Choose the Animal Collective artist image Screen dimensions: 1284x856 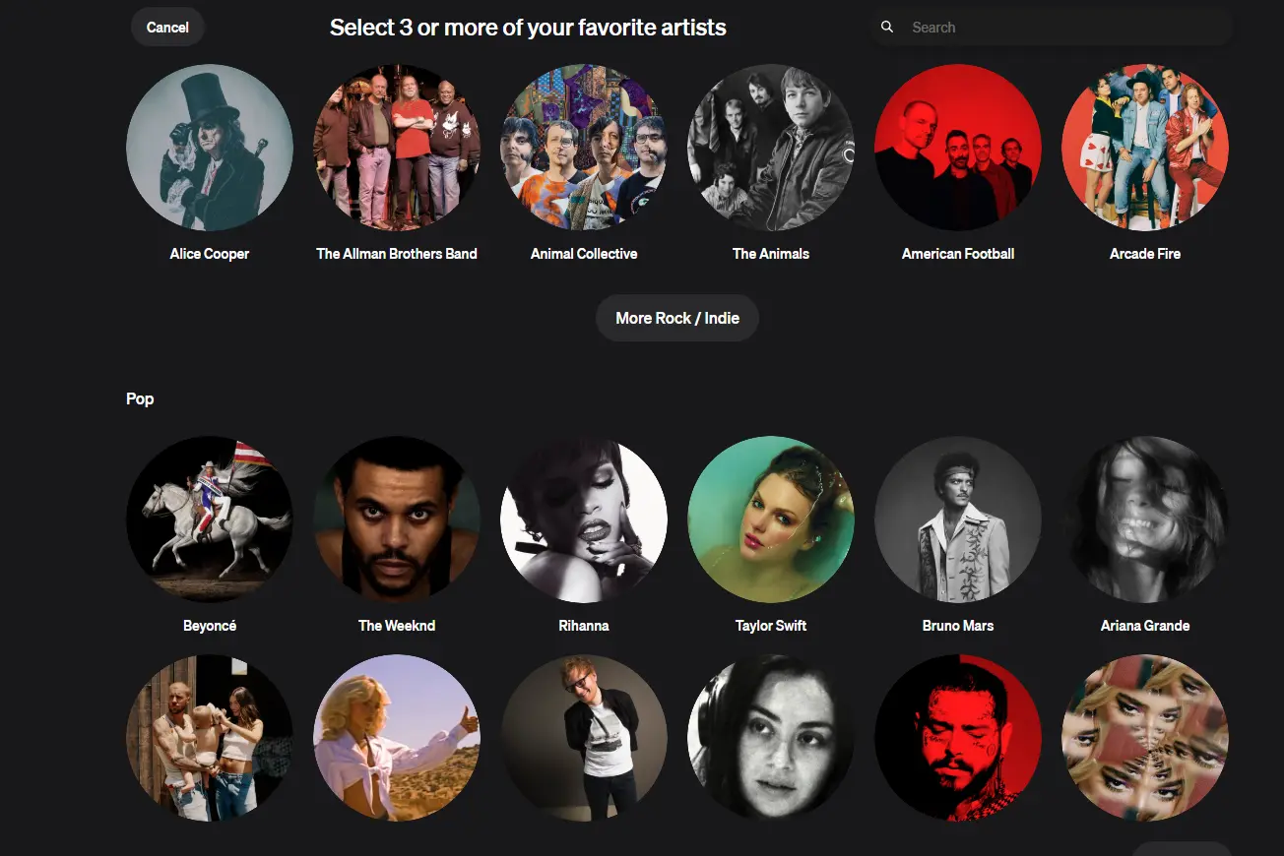(x=584, y=148)
